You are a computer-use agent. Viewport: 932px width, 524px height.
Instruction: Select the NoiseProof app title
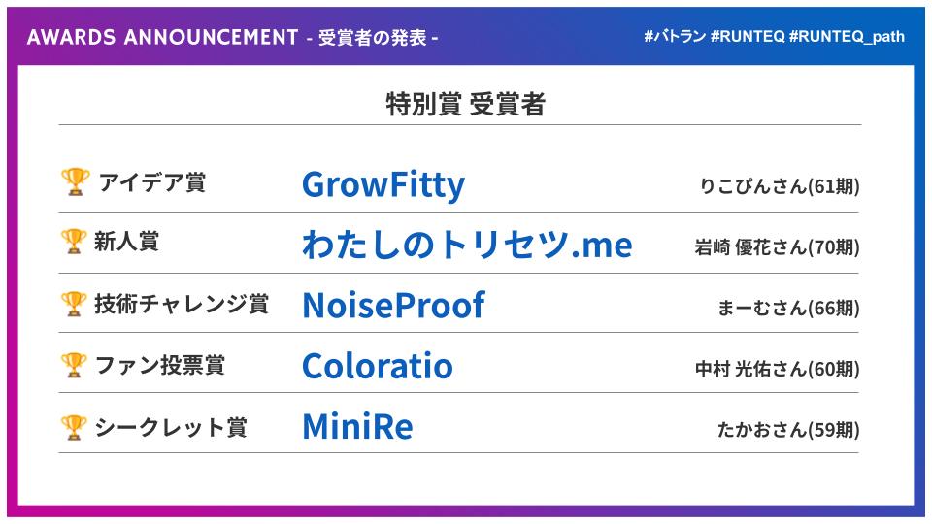click(393, 306)
